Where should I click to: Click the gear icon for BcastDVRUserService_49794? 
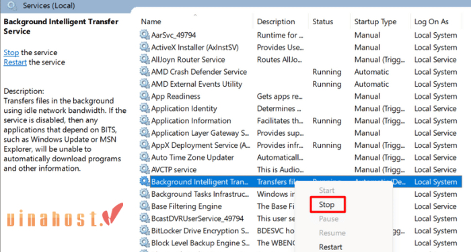pyautogui.click(x=145, y=218)
